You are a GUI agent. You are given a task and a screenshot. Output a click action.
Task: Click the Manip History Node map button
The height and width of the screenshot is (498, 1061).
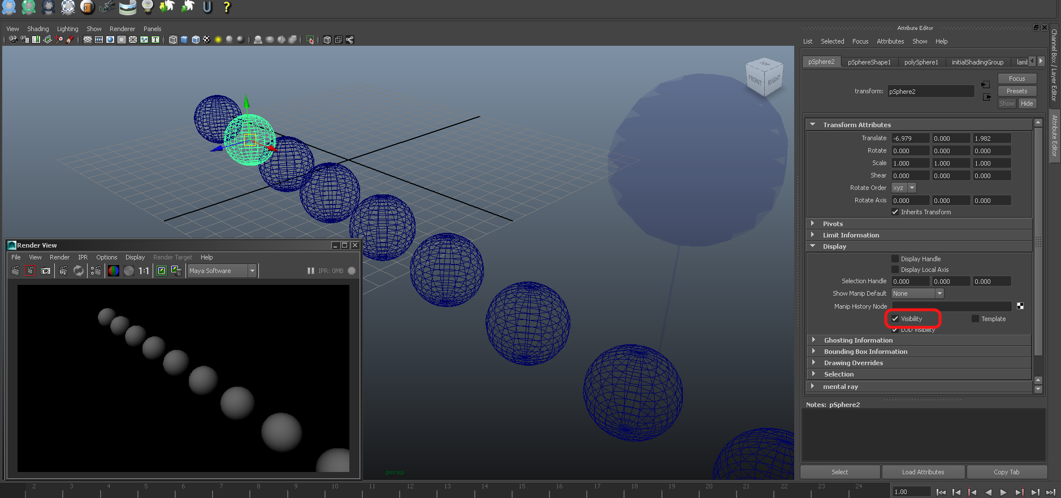click(x=1020, y=306)
